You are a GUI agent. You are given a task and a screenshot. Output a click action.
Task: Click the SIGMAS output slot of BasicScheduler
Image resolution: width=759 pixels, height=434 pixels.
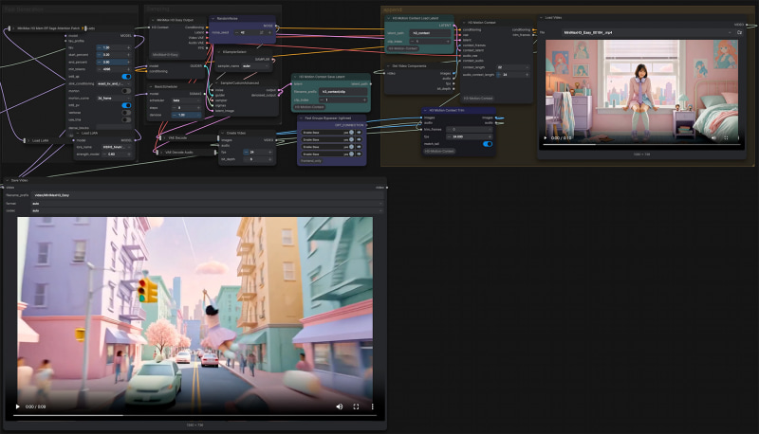[x=203, y=93]
